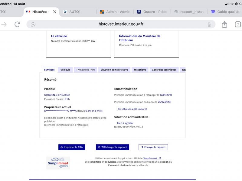Reload the page with the refresh icon
Image resolution: width=242 pixels, height=181 pixels.
click(17, 24)
